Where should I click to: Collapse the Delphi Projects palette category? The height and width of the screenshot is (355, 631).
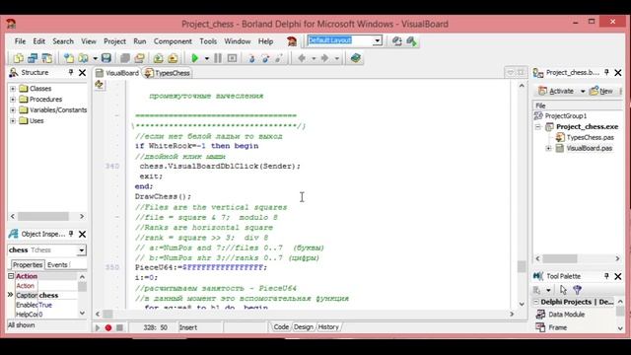point(536,302)
